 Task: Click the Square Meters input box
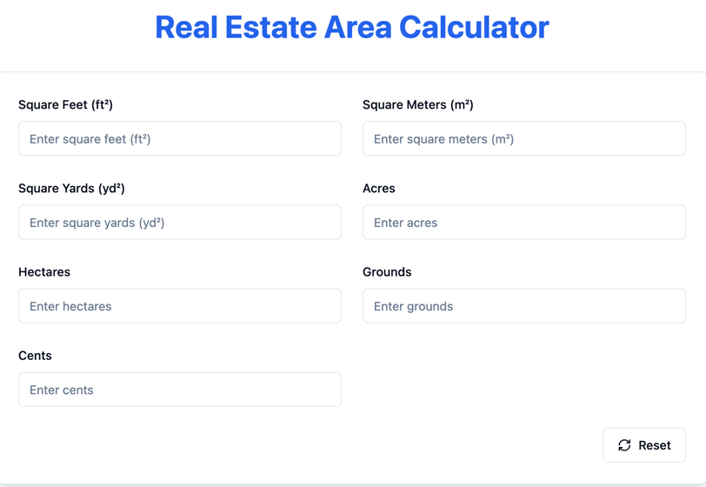tap(523, 139)
